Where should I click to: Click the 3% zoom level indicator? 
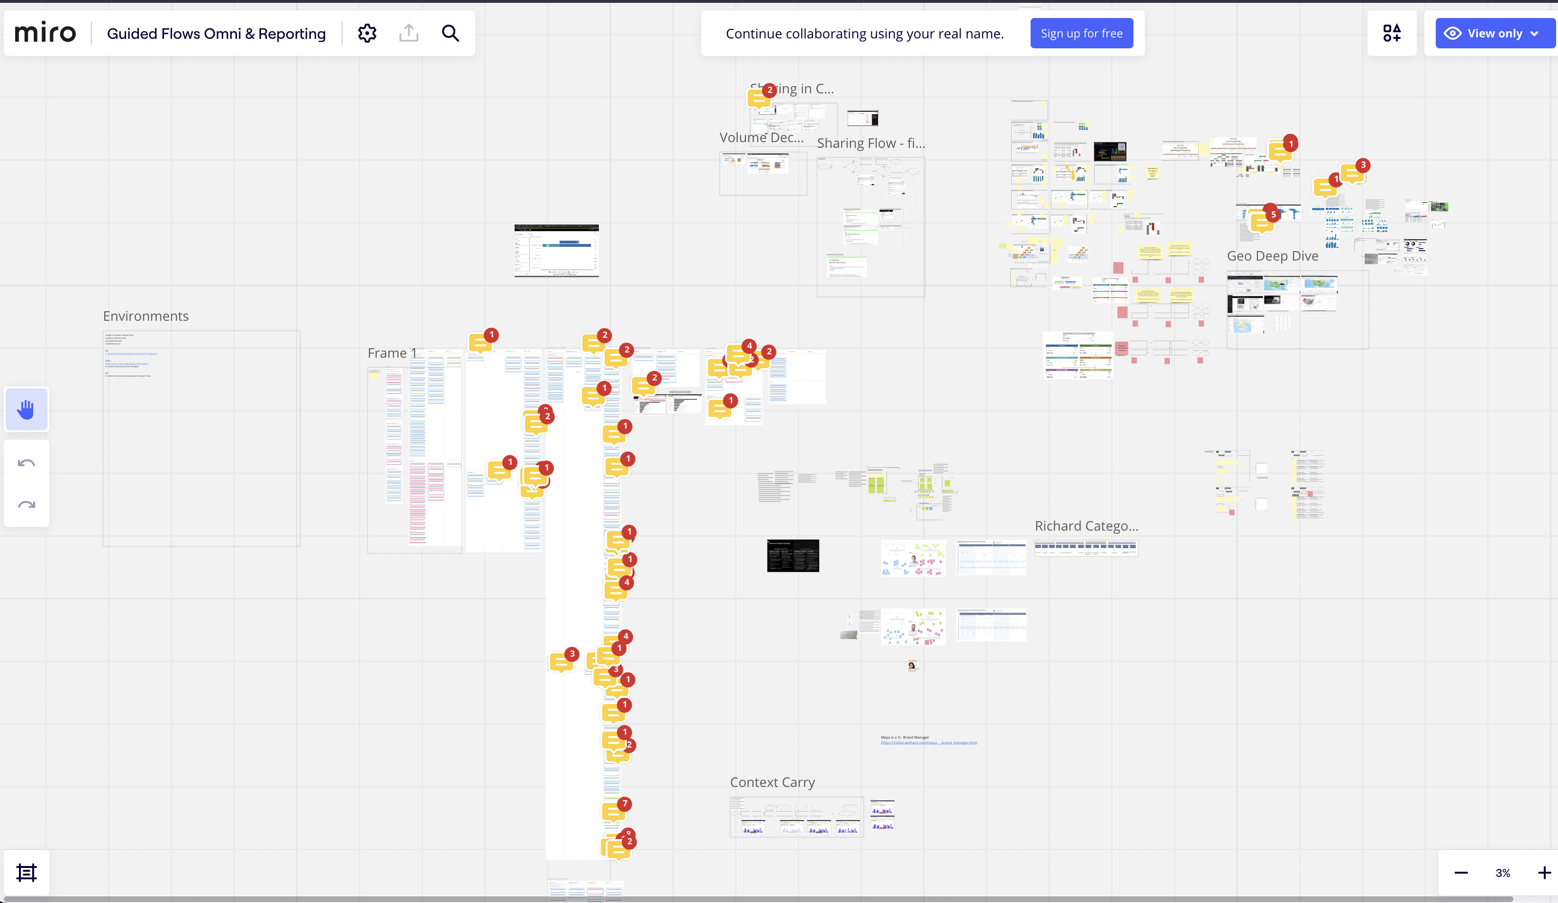(1503, 873)
